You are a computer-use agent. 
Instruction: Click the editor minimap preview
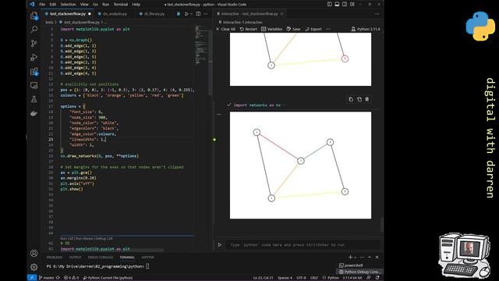(x=201, y=44)
